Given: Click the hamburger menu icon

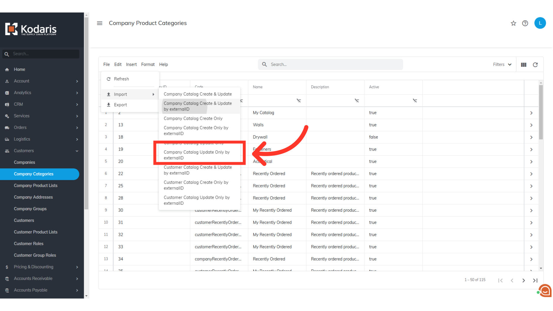Looking at the screenshot, I should [100, 23].
